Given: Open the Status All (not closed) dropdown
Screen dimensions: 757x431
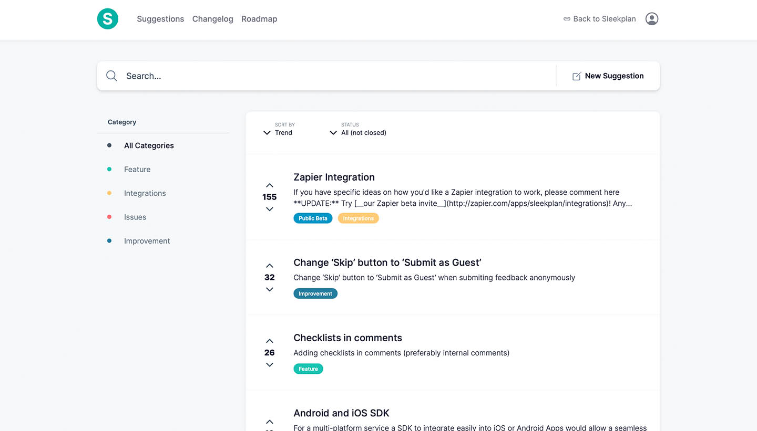Looking at the screenshot, I should click(x=358, y=129).
